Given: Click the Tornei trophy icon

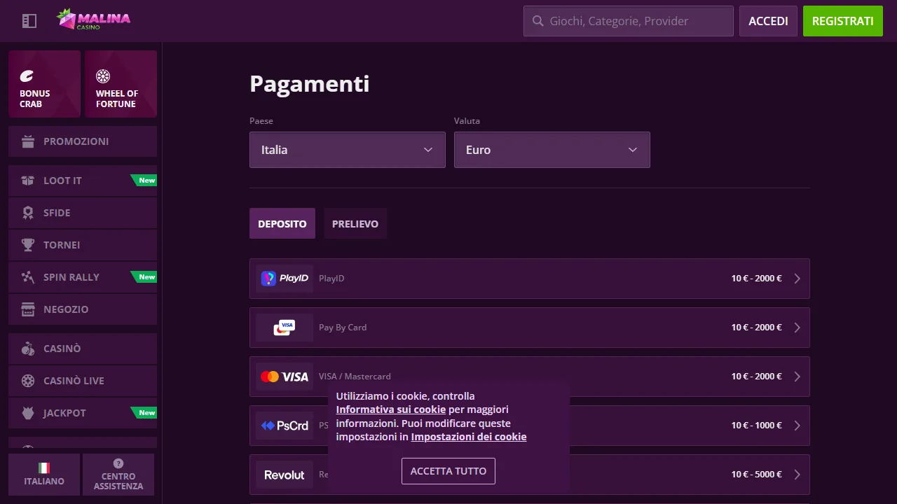Looking at the screenshot, I should click(28, 245).
